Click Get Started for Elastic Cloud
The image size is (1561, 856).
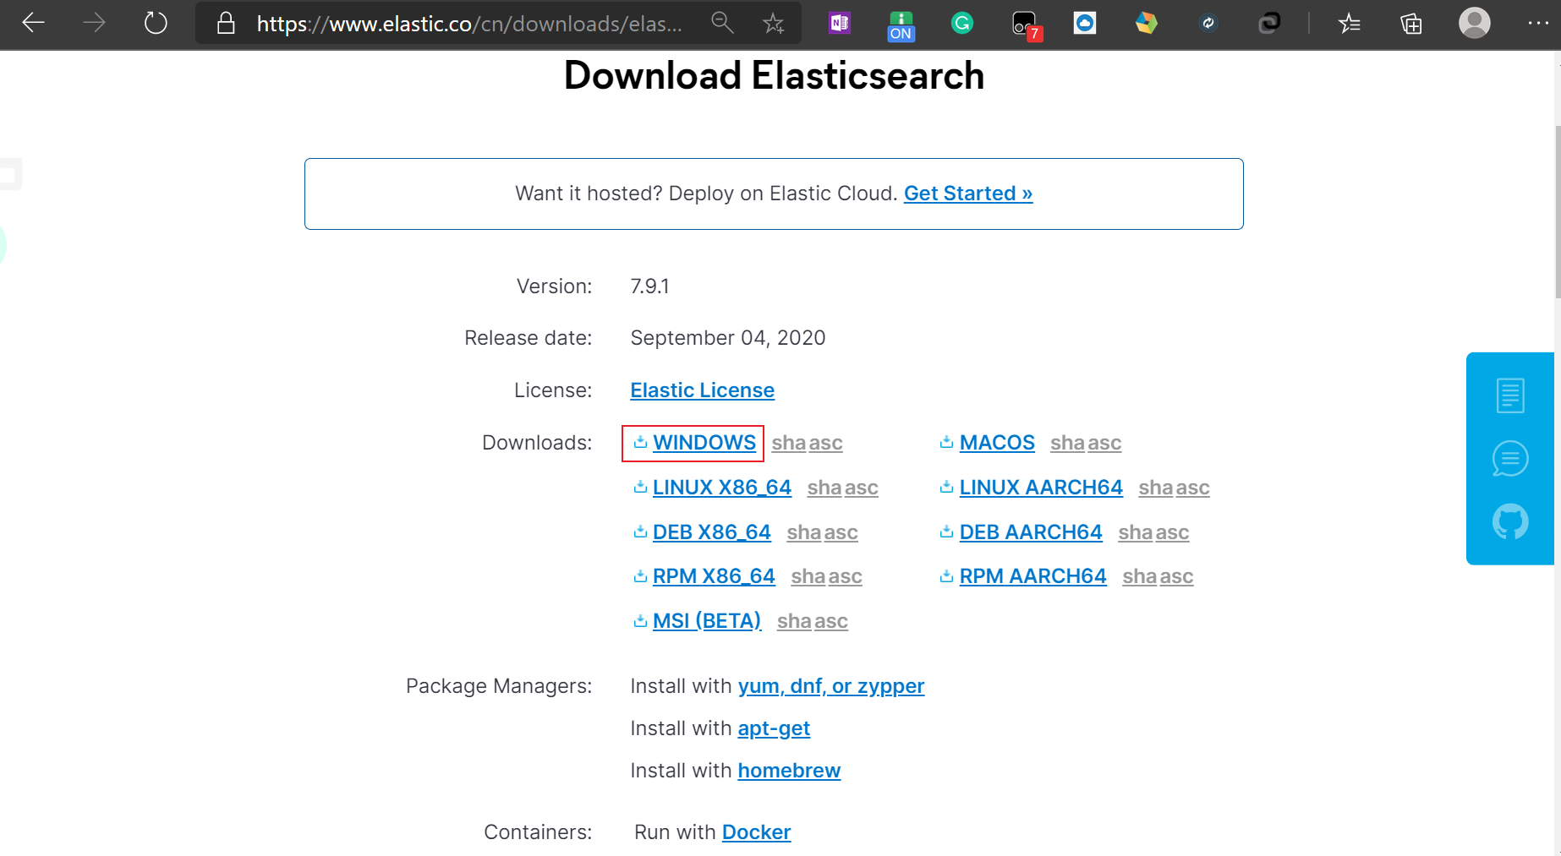(968, 194)
